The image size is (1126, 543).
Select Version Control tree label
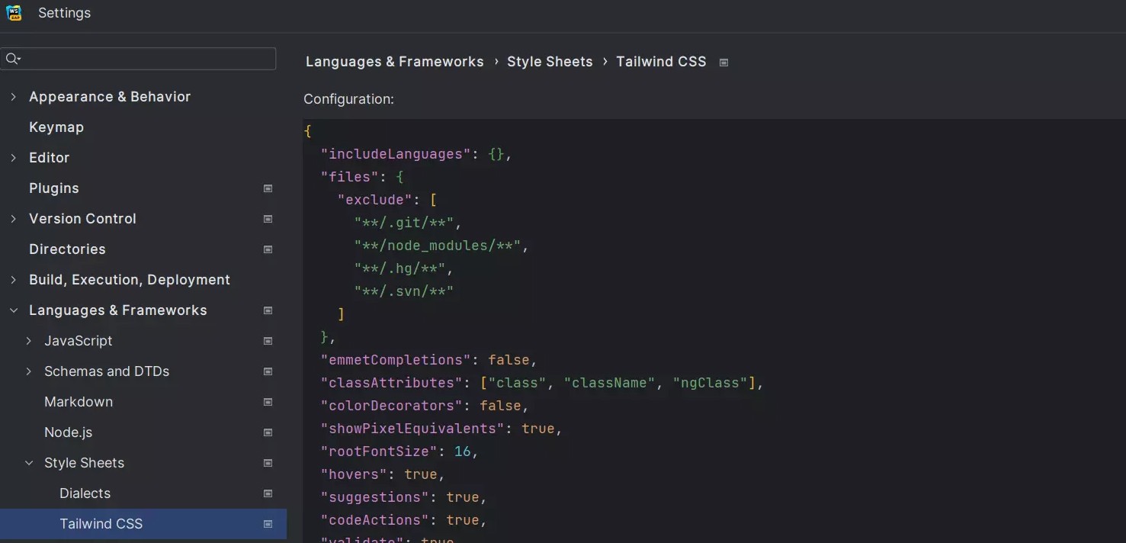pos(82,219)
